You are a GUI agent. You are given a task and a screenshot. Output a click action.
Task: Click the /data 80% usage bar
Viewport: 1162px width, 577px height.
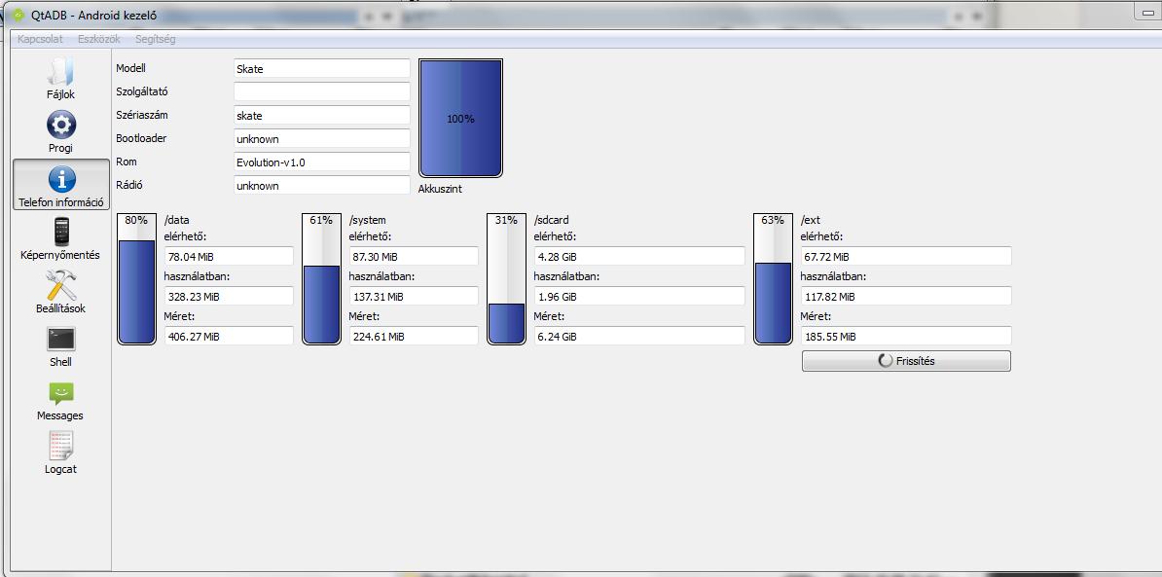click(136, 279)
